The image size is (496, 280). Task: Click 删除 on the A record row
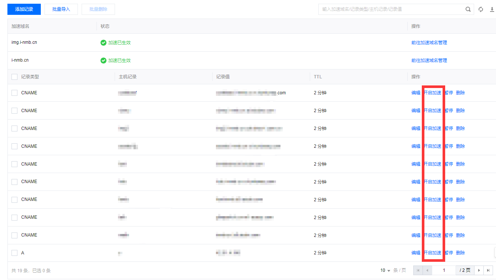pyautogui.click(x=460, y=253)
